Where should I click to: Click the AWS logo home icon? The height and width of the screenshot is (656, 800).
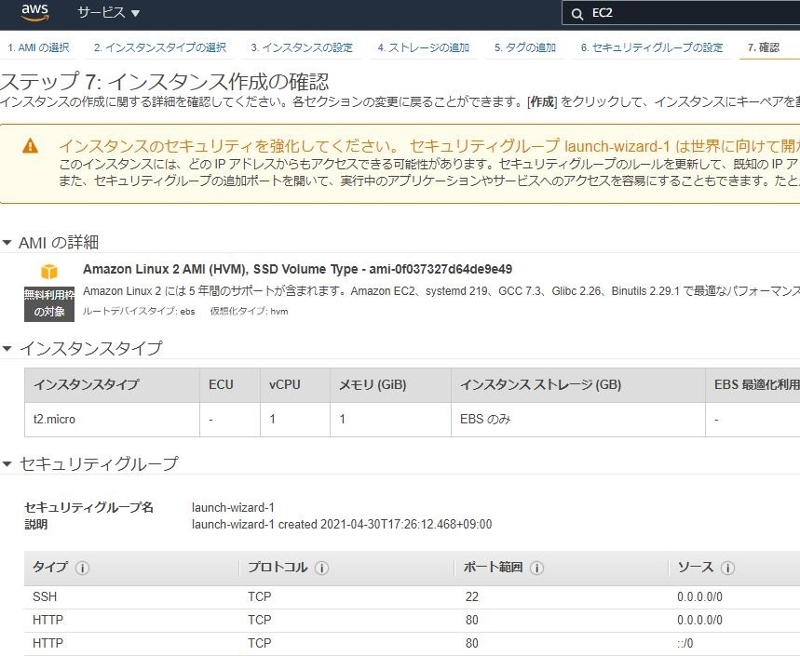point(35,12)
